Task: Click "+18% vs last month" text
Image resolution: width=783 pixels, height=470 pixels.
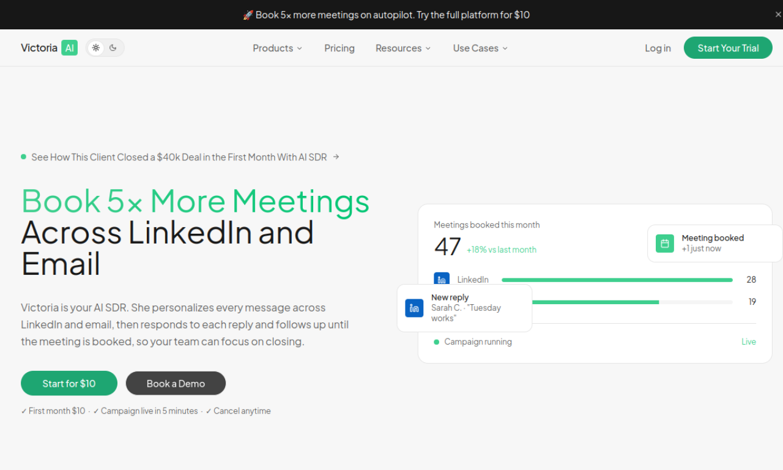Action: [x=502, y=250]
